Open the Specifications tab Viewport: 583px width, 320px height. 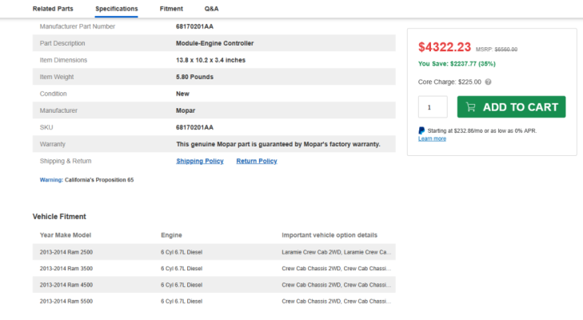tap(117, 9)
